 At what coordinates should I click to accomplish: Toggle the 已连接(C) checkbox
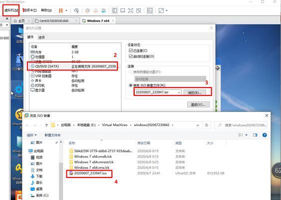point(131,50)
